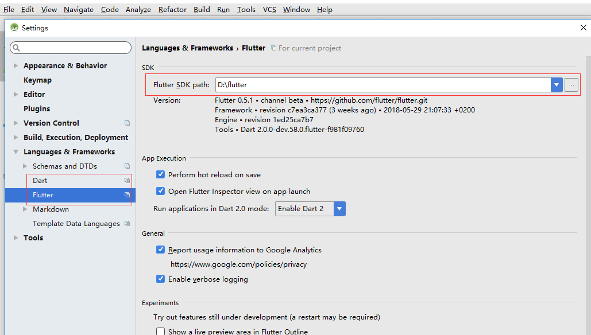
Task: Open the Tools menu in menu bar
Action: pyautogui.click(x=246, y=9)
